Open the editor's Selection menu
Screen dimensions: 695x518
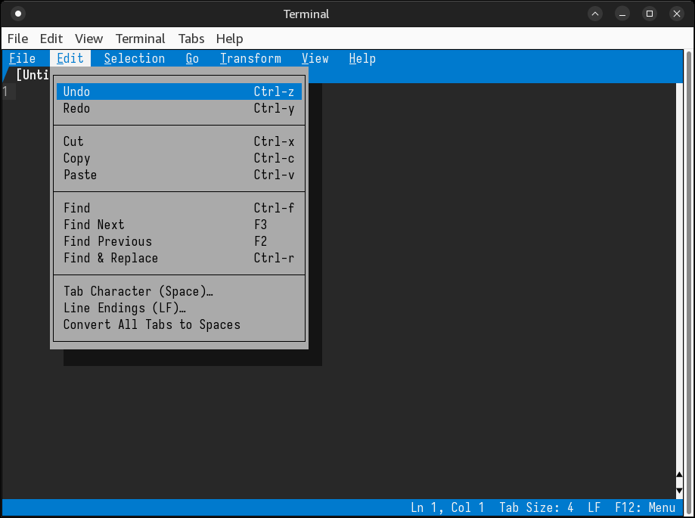tap(135, 58)
